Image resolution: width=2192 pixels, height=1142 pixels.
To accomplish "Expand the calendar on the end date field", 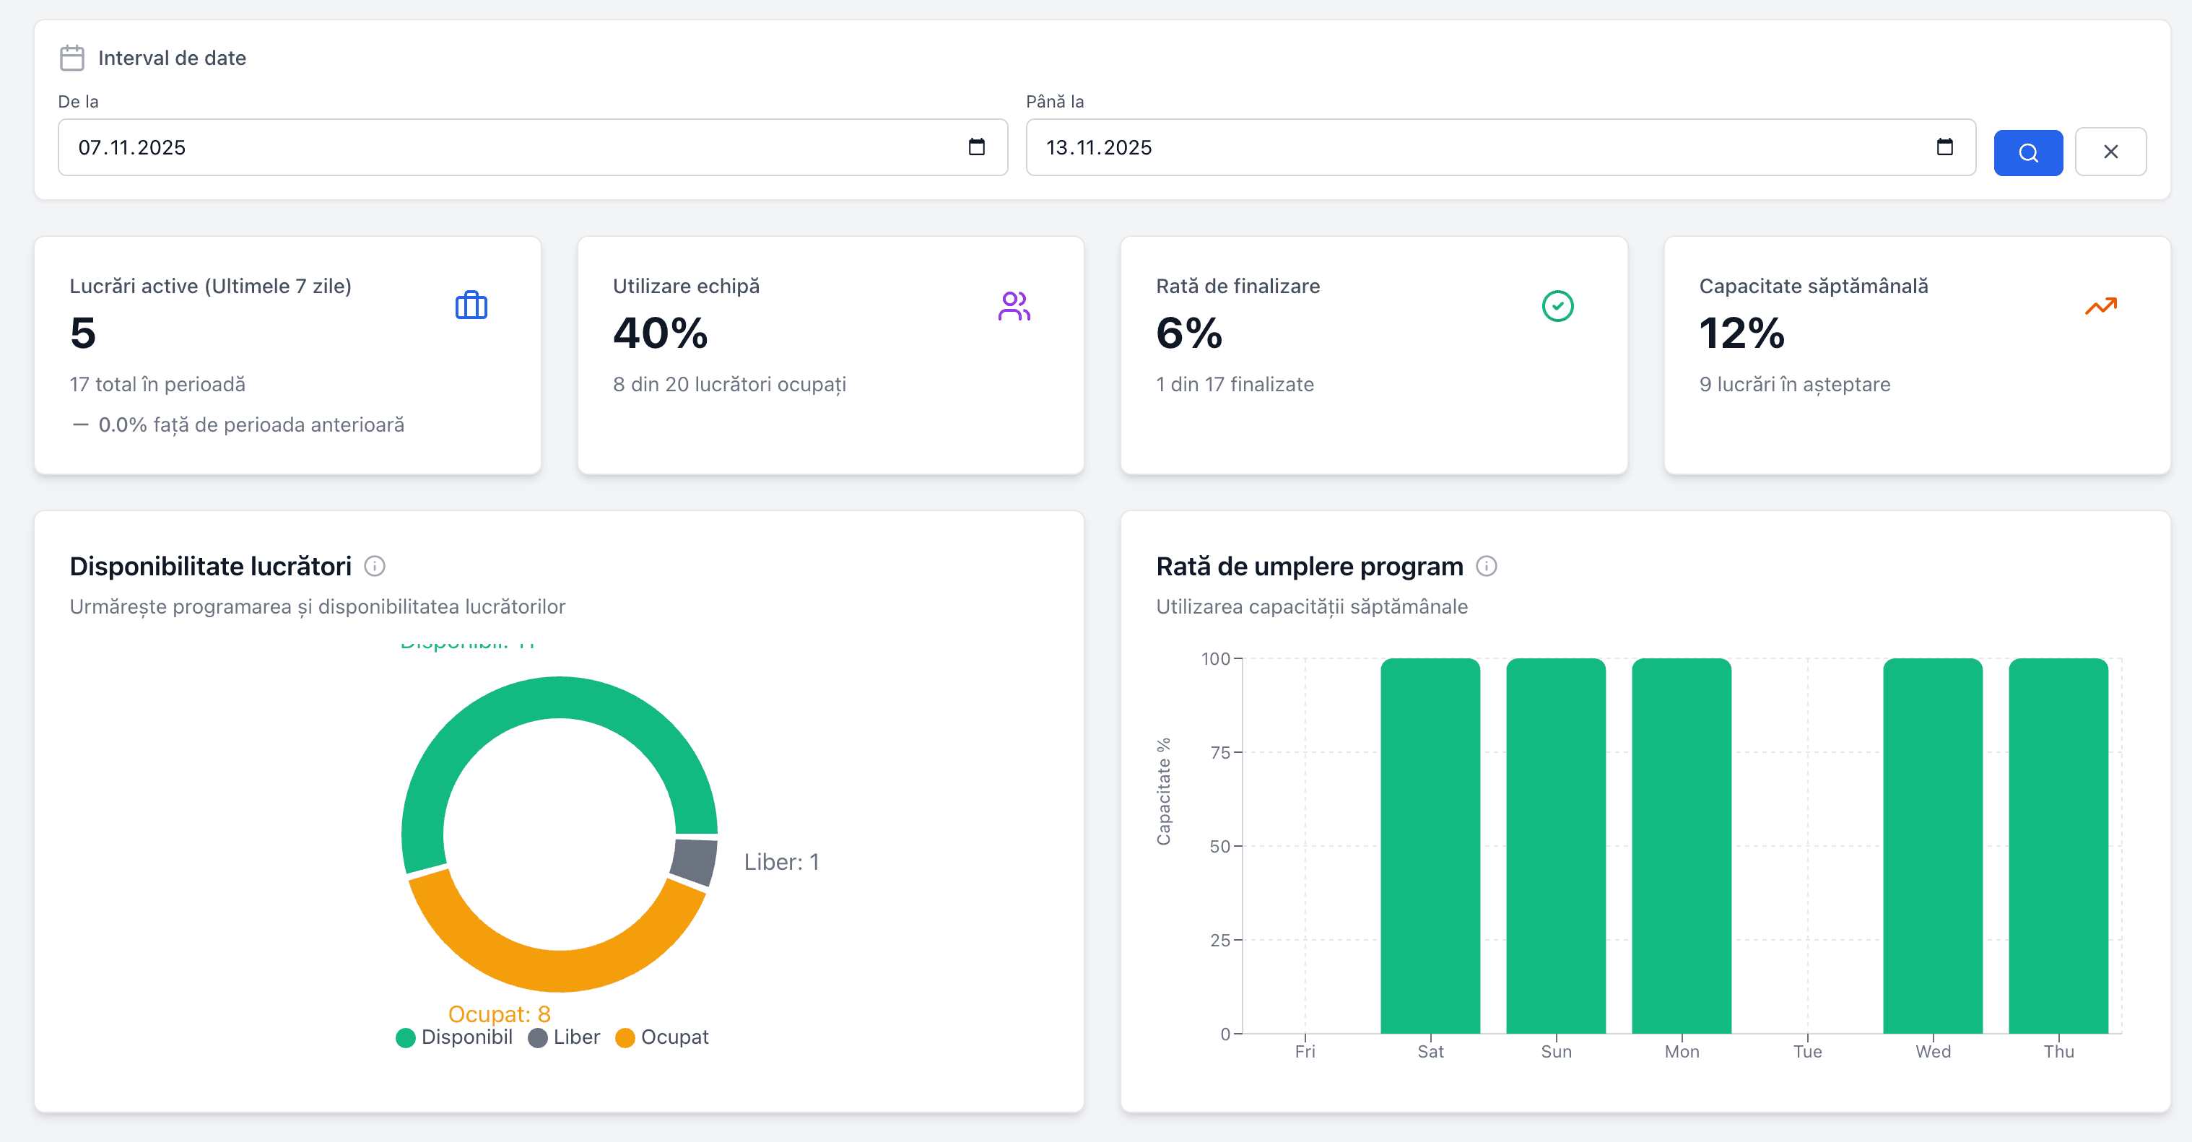I will [x=1946, y=147].
